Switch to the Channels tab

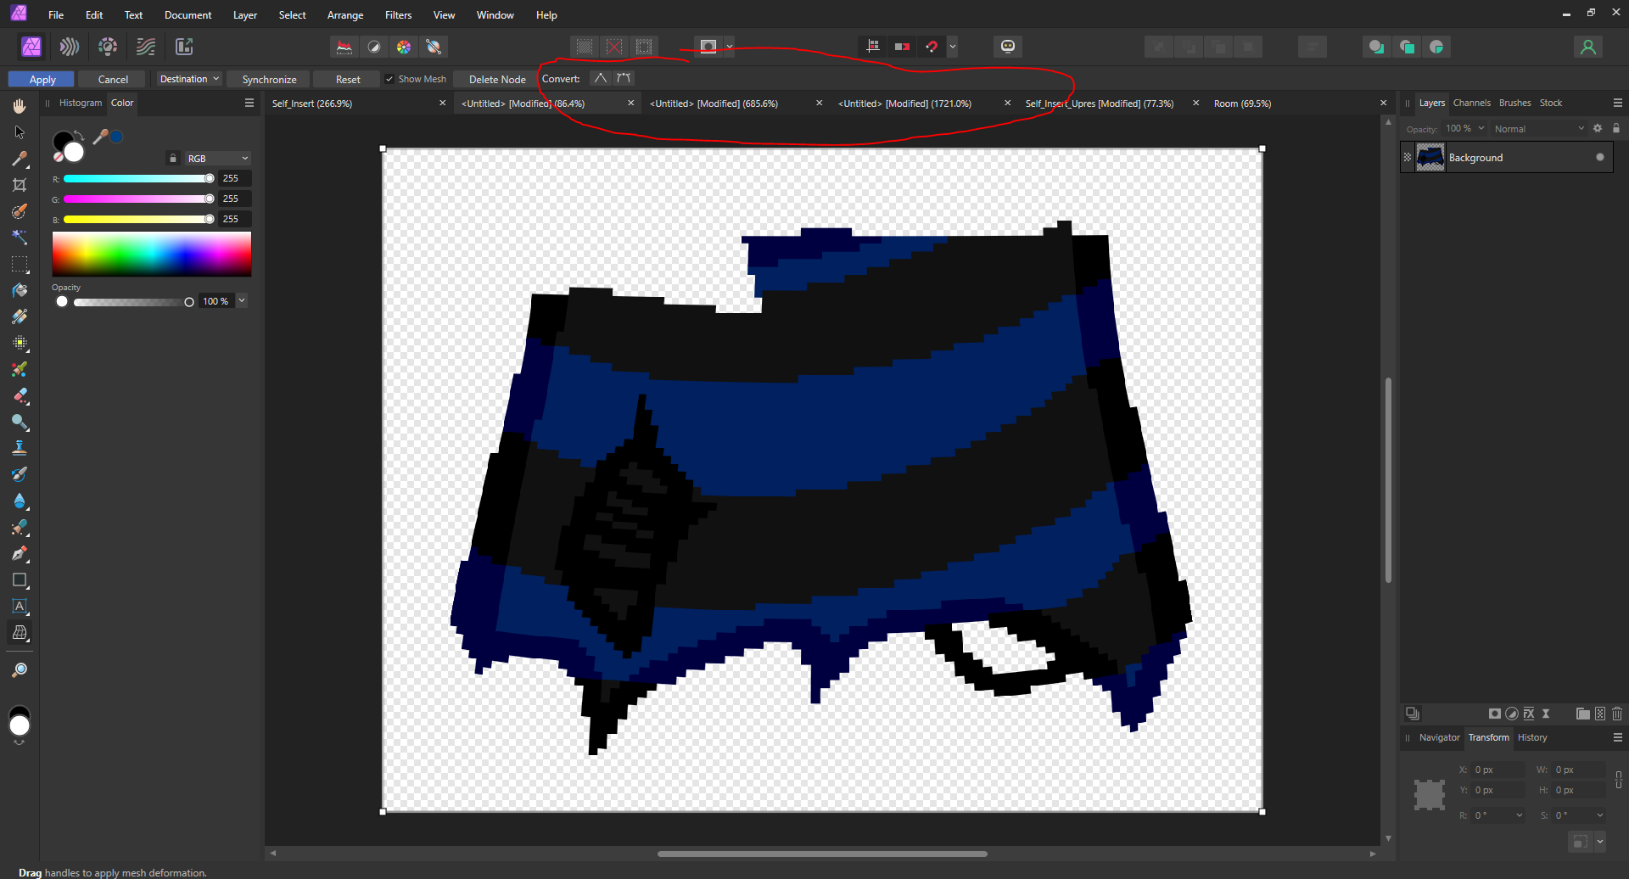click(1471, 103)
